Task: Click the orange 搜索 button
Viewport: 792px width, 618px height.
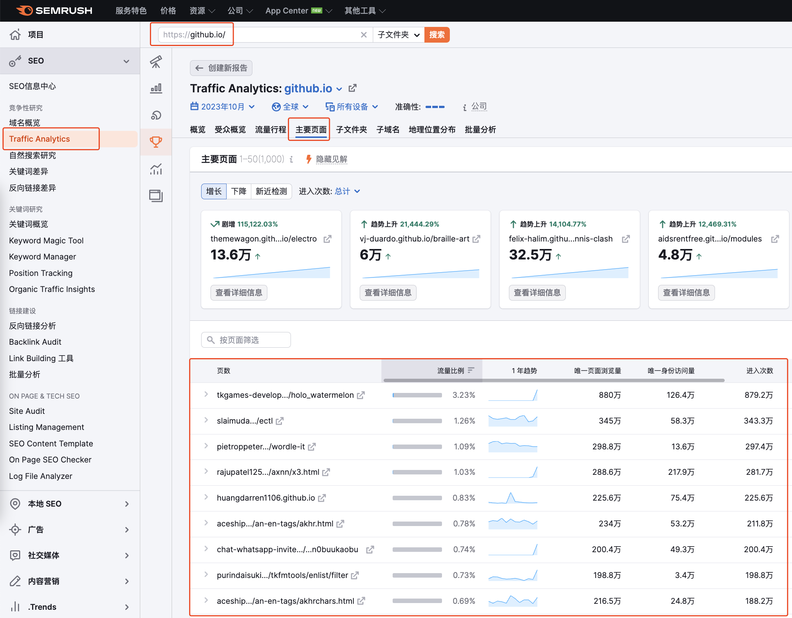Action: (x=437, y=35)
